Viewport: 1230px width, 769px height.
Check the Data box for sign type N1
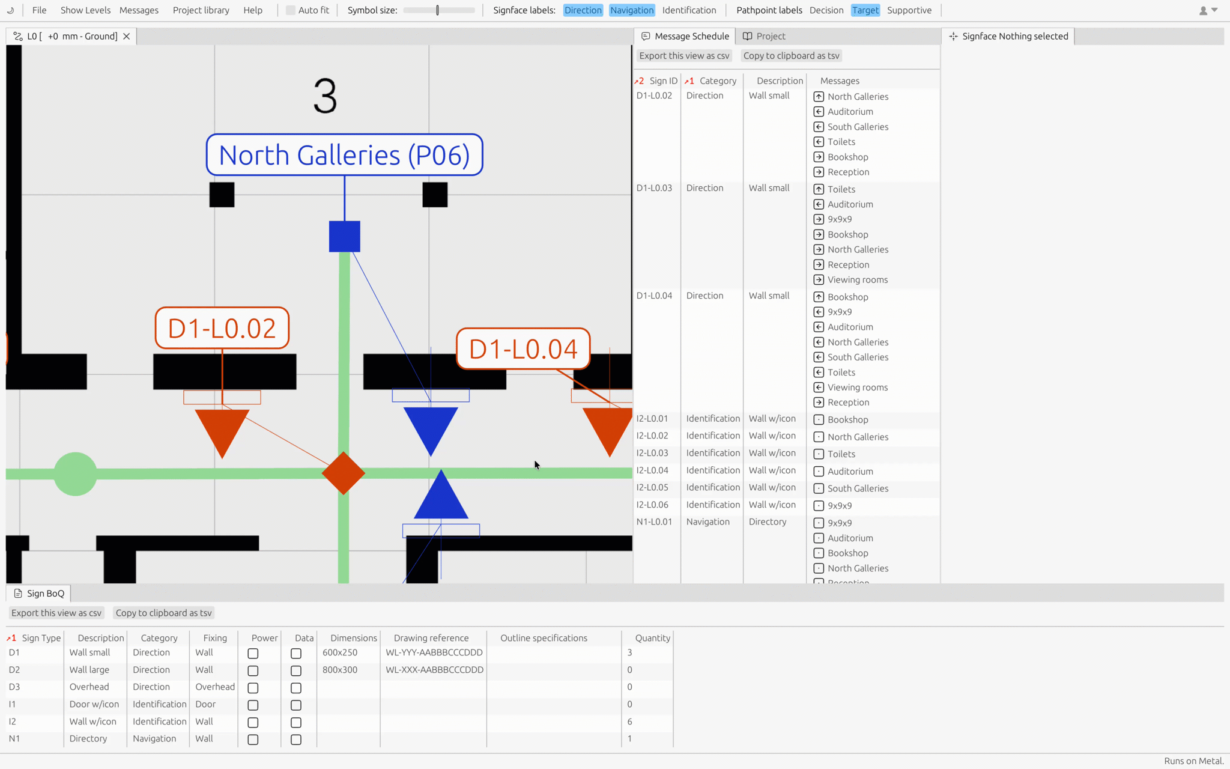click(x=296, y=740)
